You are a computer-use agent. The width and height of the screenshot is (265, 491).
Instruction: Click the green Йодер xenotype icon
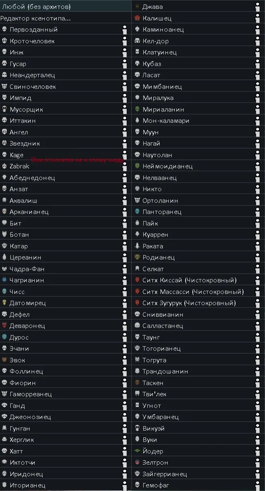coord(137,451)
